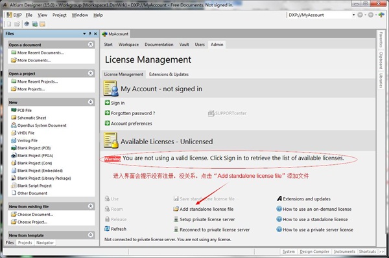Open the Files panel options dropdown arrow
This screenshot has height=258, width=389.
[x=84, y=34]
